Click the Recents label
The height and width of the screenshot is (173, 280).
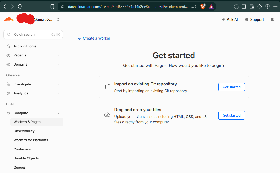[20, 55]
